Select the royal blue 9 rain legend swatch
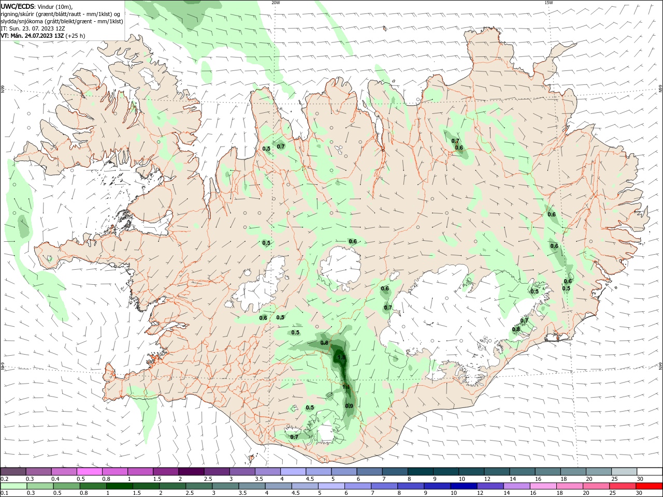Screen dimensions: 663x497 point(438,486)
